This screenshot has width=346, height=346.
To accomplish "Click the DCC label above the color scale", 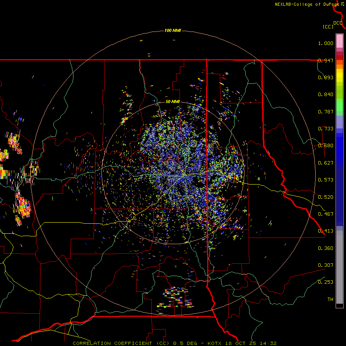I will pyautogui.click(x=338, y=23).
